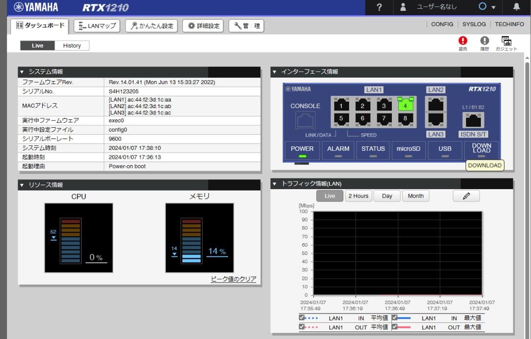
Task: Open the 管理 tab
Action: 246,26
